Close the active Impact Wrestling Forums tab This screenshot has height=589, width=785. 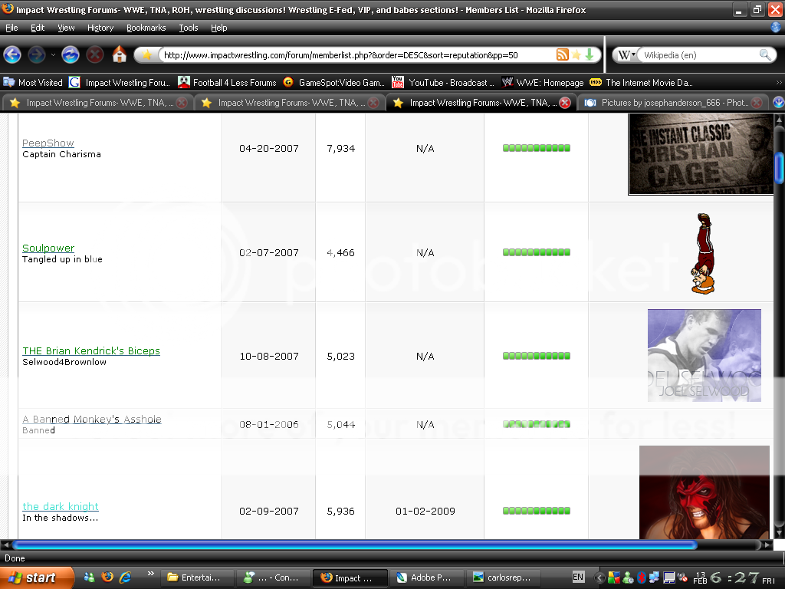565,103
